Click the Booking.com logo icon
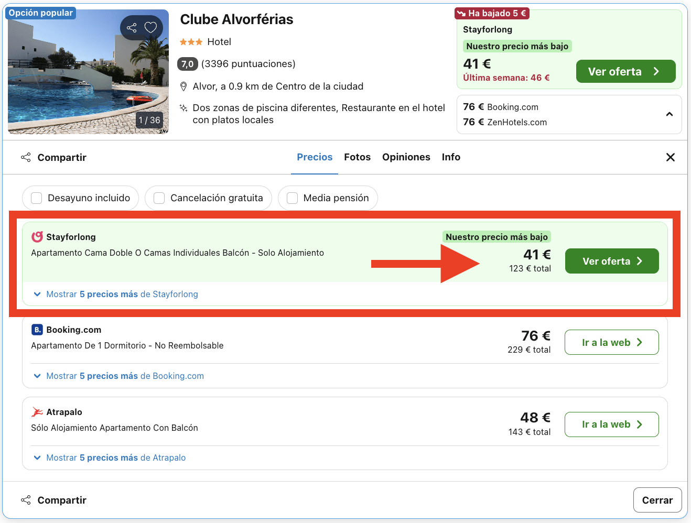The height and width of the screenshot is (523, 691). point(36,330)
